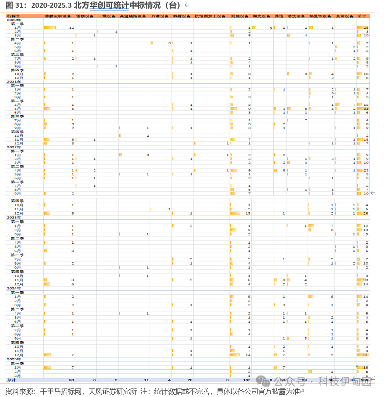Click the 抛光设备 column header
The width and height of the screenshot is (384, 397).
tap(262, 16)
